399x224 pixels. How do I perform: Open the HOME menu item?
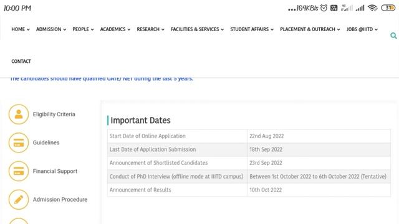click(x=18, y=29)
